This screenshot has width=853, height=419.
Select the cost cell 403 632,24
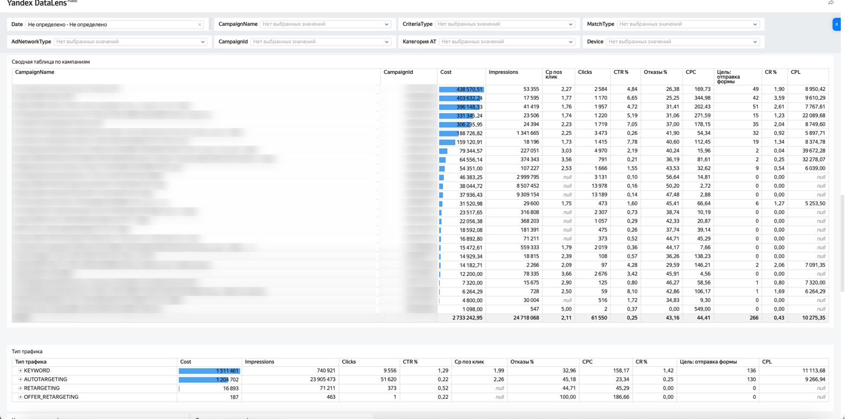[461, 98]
